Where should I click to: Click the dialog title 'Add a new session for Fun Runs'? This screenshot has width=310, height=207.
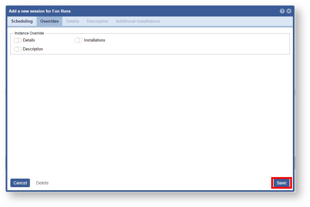click(40, 11)
